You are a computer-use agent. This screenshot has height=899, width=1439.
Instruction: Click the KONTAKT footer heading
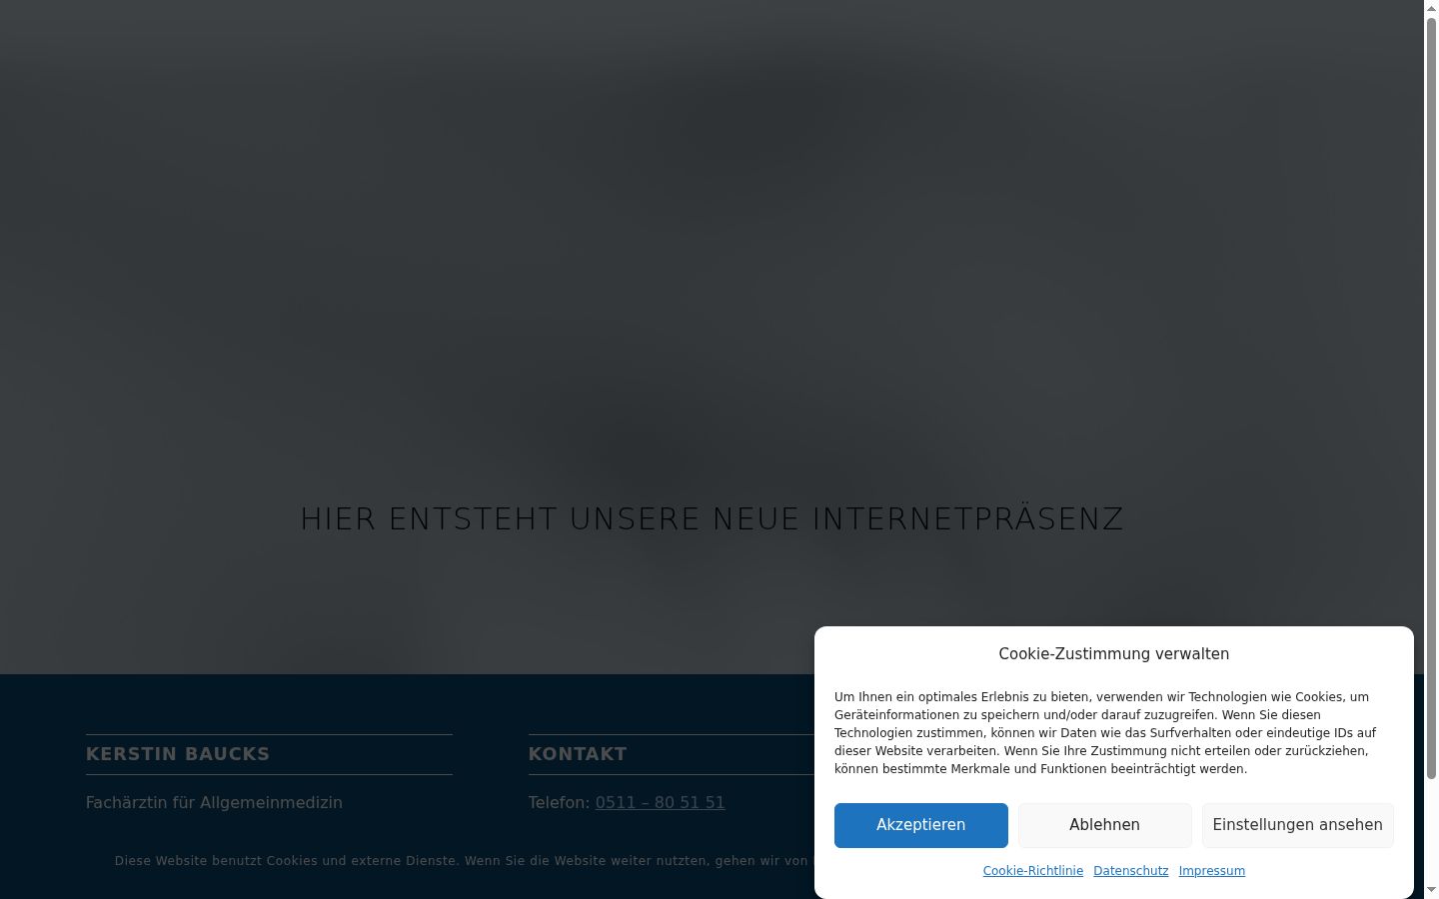coord(578,754)
